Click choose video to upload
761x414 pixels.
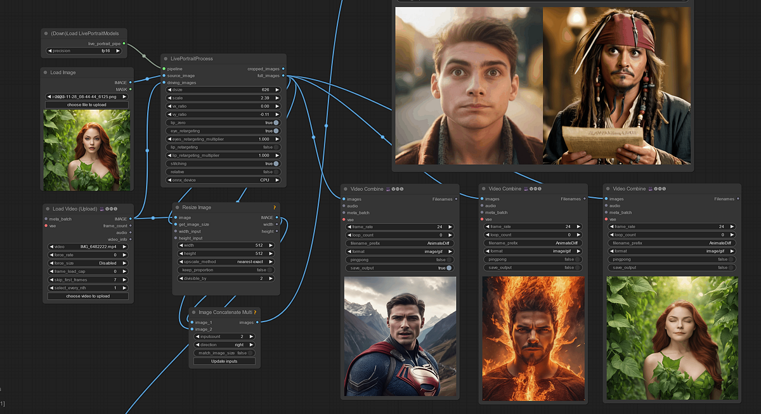click(x=87, y=295)
